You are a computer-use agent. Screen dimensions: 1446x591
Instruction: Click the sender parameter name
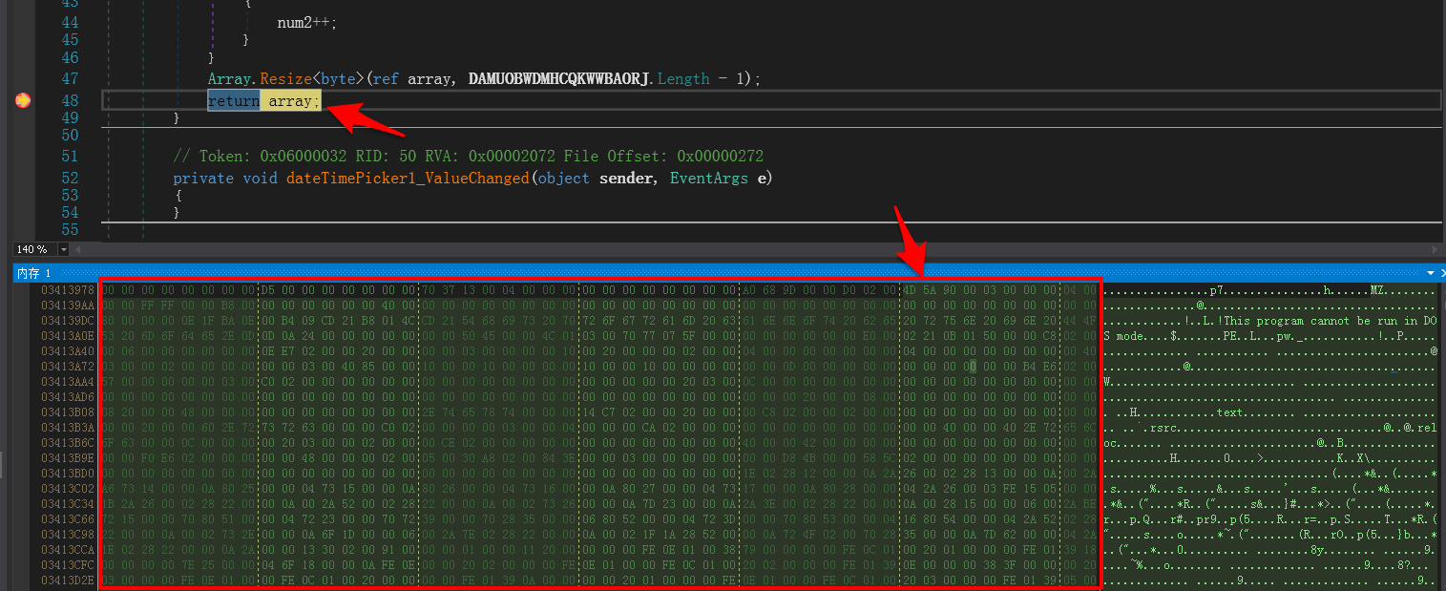pyautogui.click(x=625, y=178)
